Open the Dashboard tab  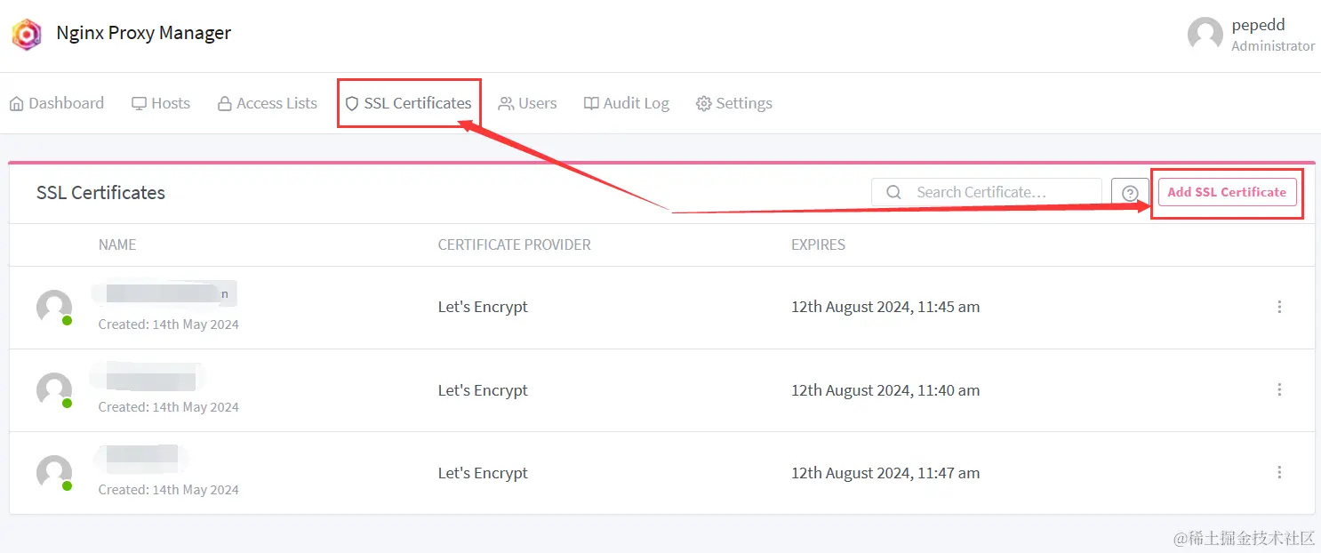57,103
